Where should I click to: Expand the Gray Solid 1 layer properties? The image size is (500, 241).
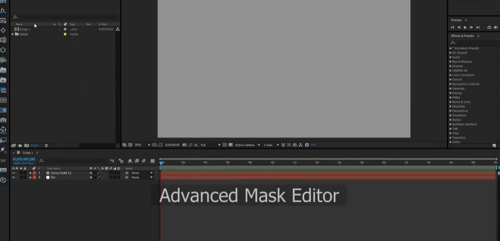point(31,173)
